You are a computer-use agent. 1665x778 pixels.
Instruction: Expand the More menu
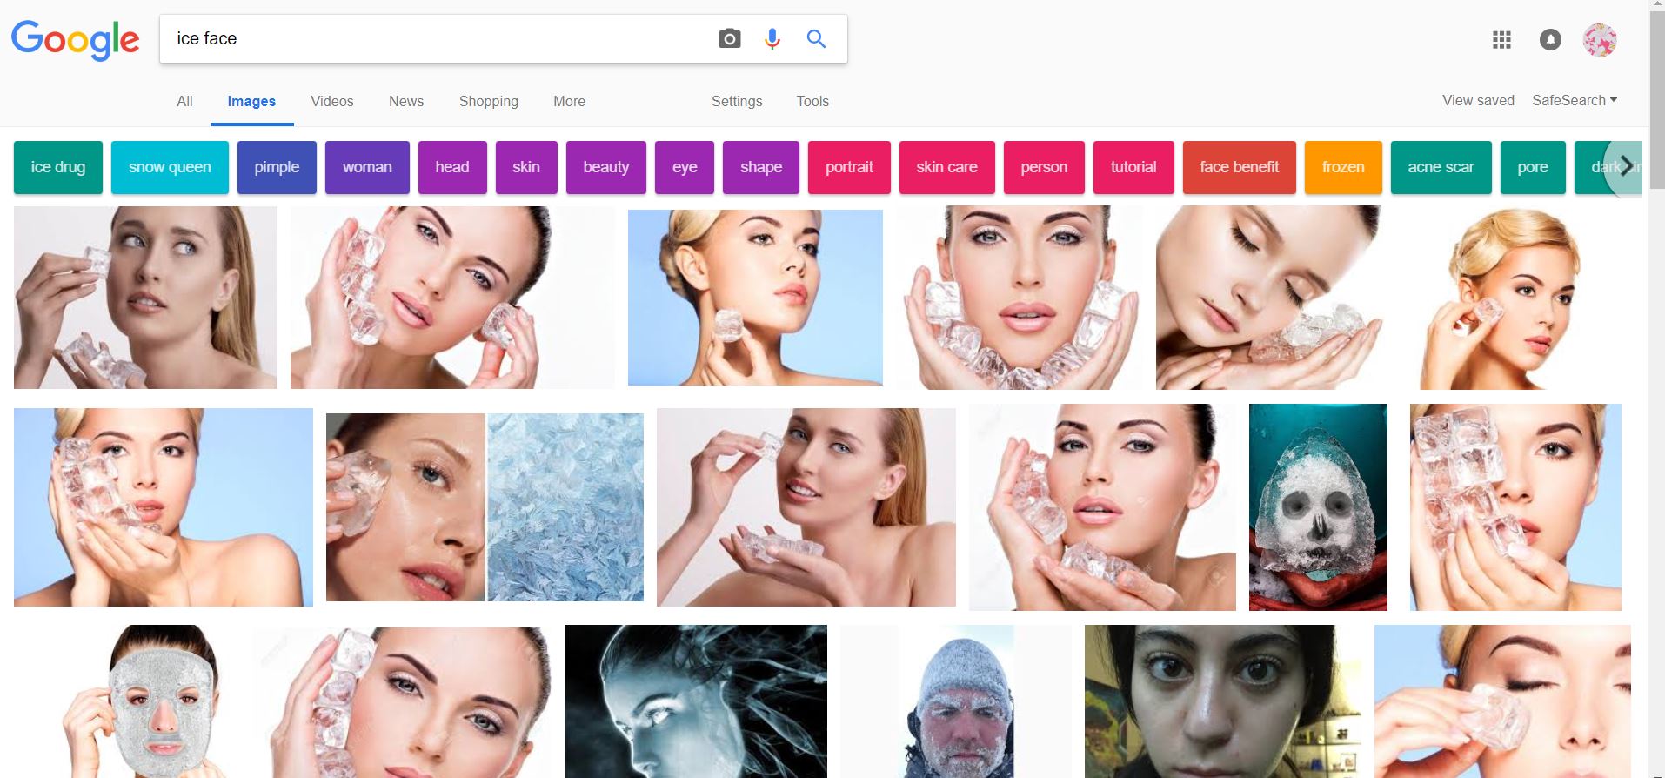tap(570, 101)
